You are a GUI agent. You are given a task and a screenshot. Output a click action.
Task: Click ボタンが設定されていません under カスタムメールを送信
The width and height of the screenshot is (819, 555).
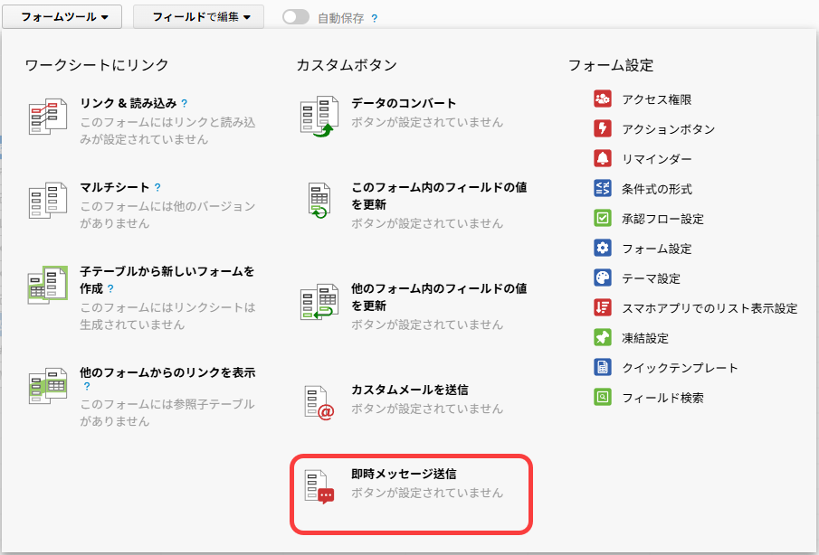(x=427, y=409)
